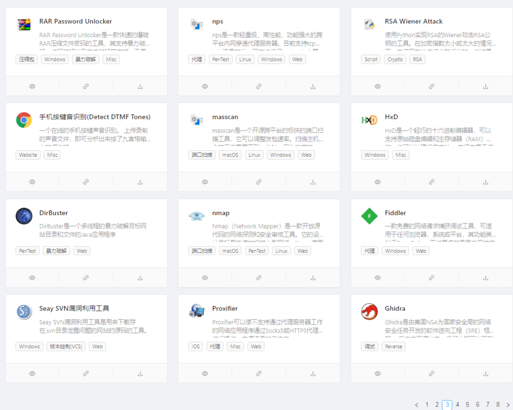The height and width of the screenshot is (410, 513).
Task: Open the HxD title
Action: click(x=391, y=117)
